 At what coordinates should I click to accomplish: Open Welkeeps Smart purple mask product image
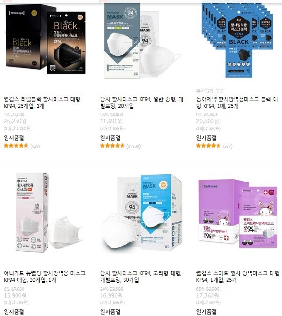[238, 213]
